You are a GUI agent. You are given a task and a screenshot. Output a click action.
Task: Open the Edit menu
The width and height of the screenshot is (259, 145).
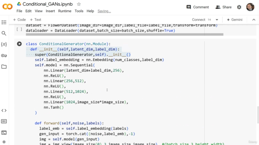28,11
